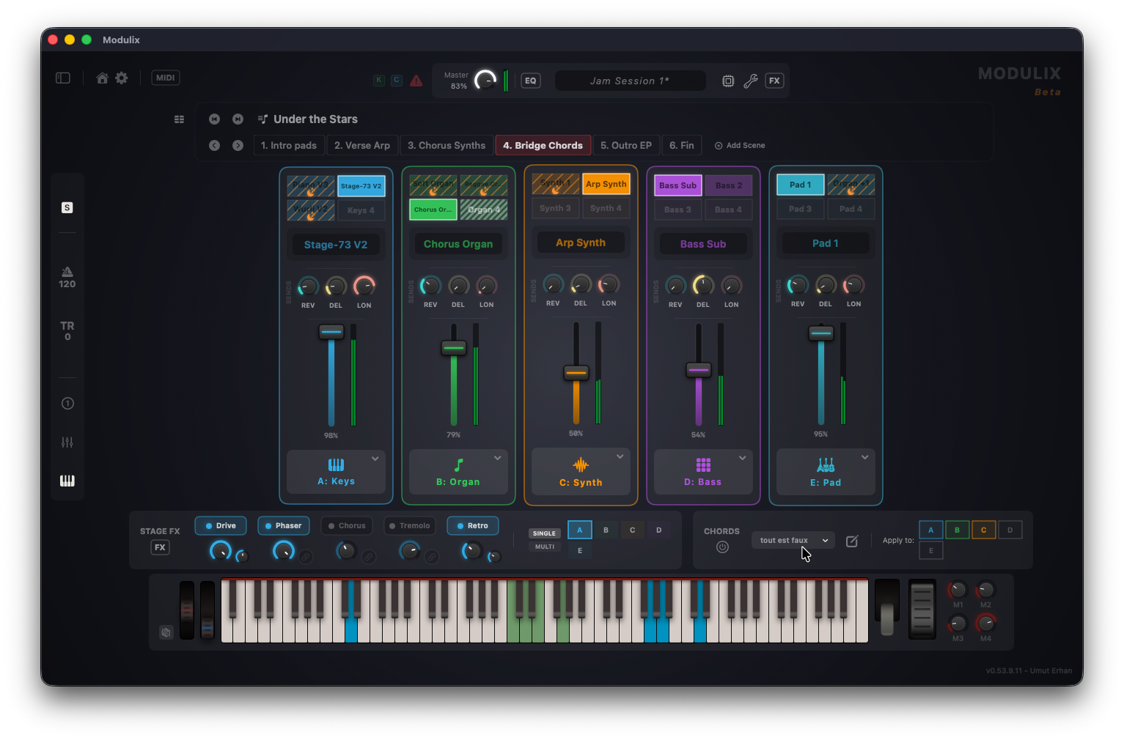
Task: Expand the E: Pad layer dropdown
Action: coord(865,457)
